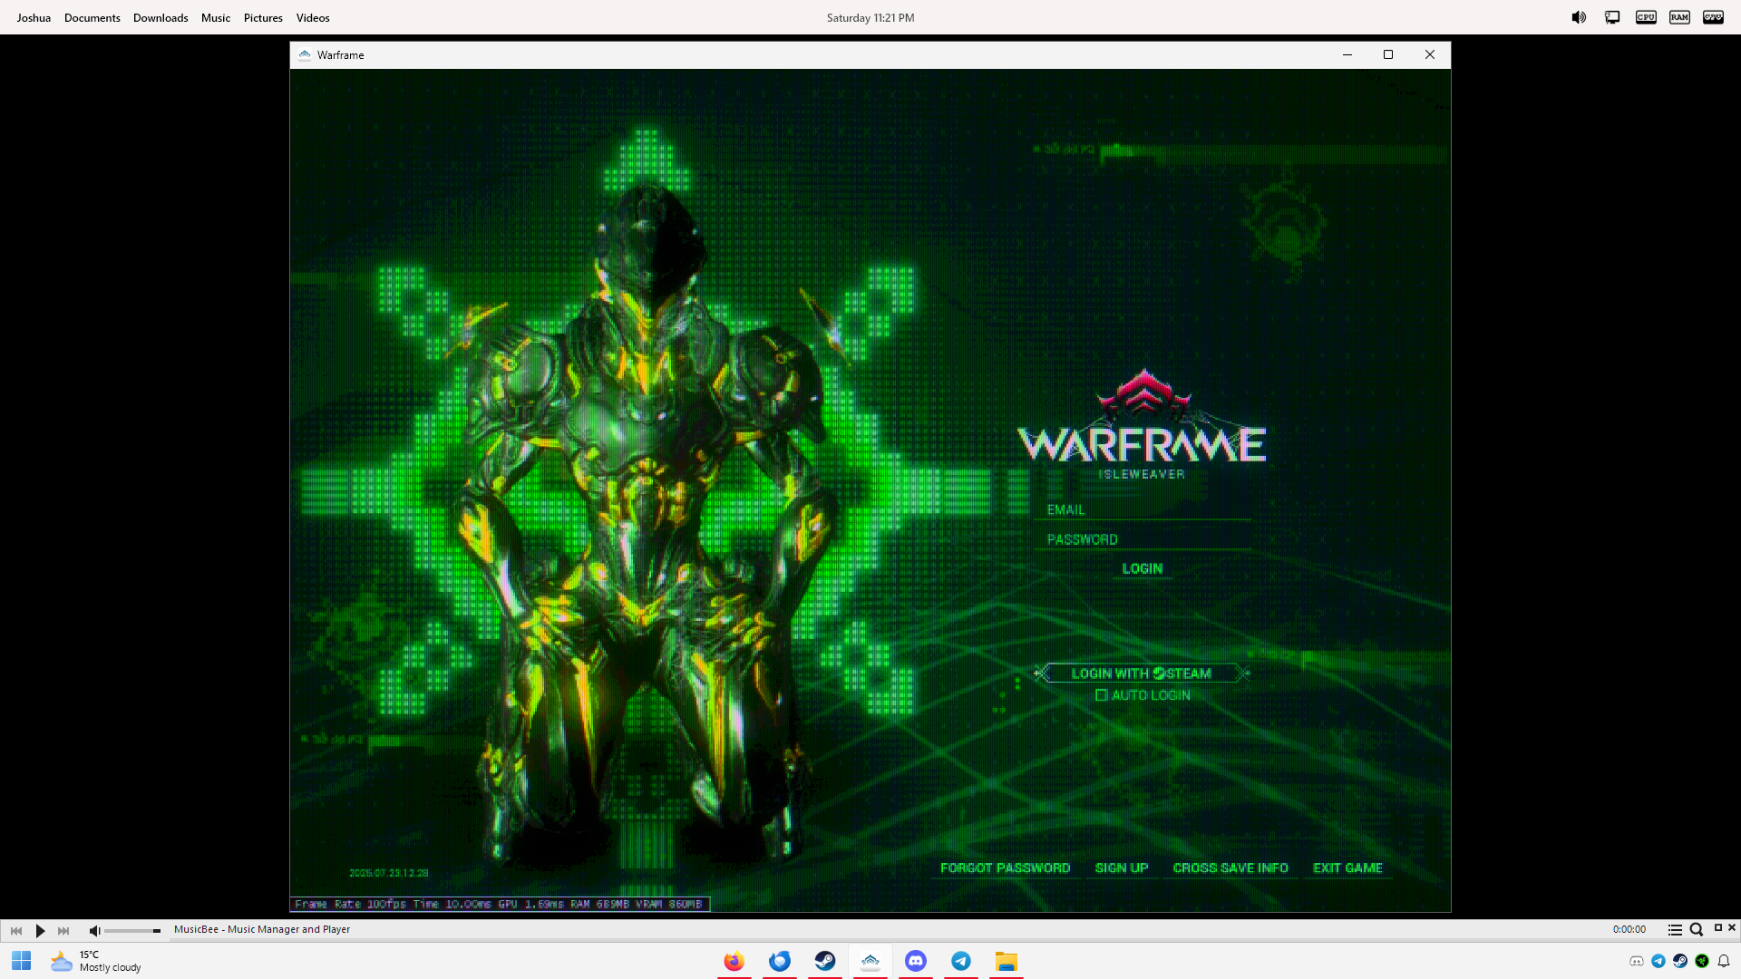Open Thunderbird from the taskbar

tap(780, 961)
